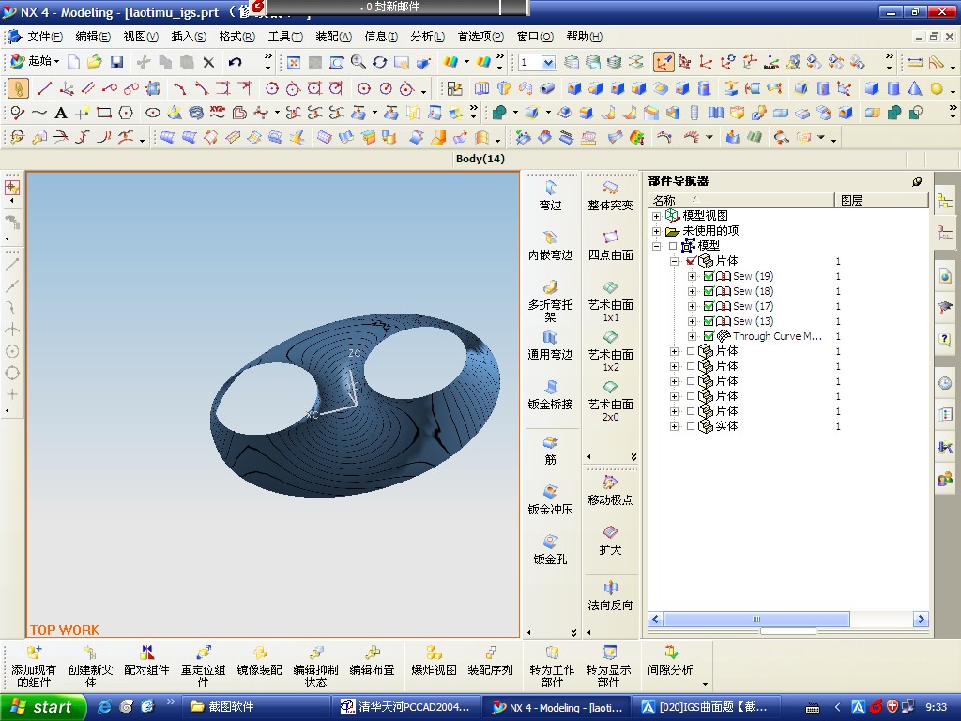This screenshot has height=721, width=961.
Task: Open 钣金冲压 sheet metal punch tool
Action: click(x=550, y=500)
